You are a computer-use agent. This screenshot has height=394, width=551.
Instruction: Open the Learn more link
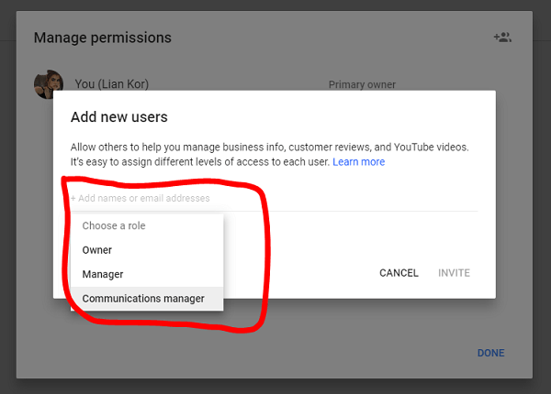point(358,162)
